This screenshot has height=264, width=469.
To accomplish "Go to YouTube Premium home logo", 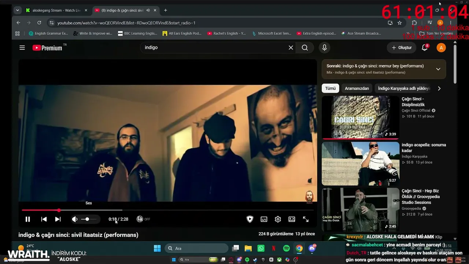I will click(x=48, y=48).
